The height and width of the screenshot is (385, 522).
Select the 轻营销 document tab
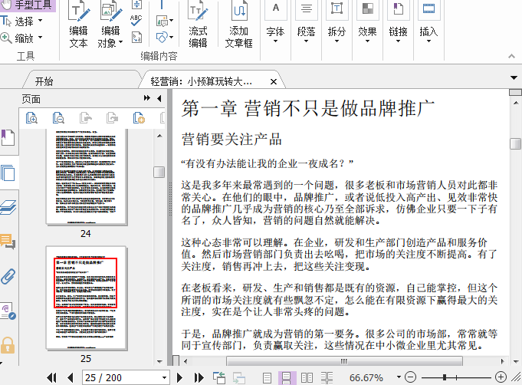201,81
